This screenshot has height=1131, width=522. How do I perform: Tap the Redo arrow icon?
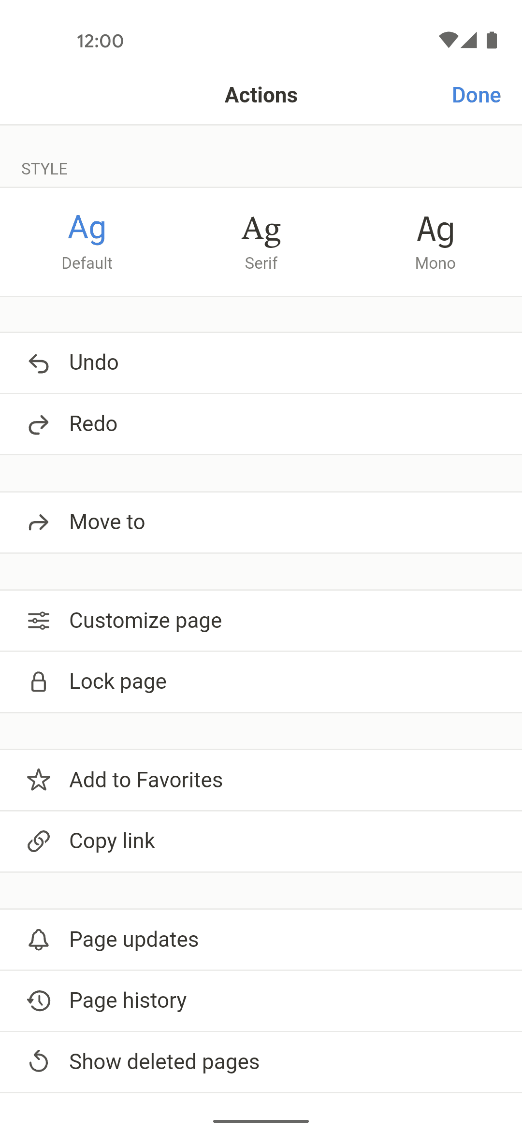(x=39, y=424)
